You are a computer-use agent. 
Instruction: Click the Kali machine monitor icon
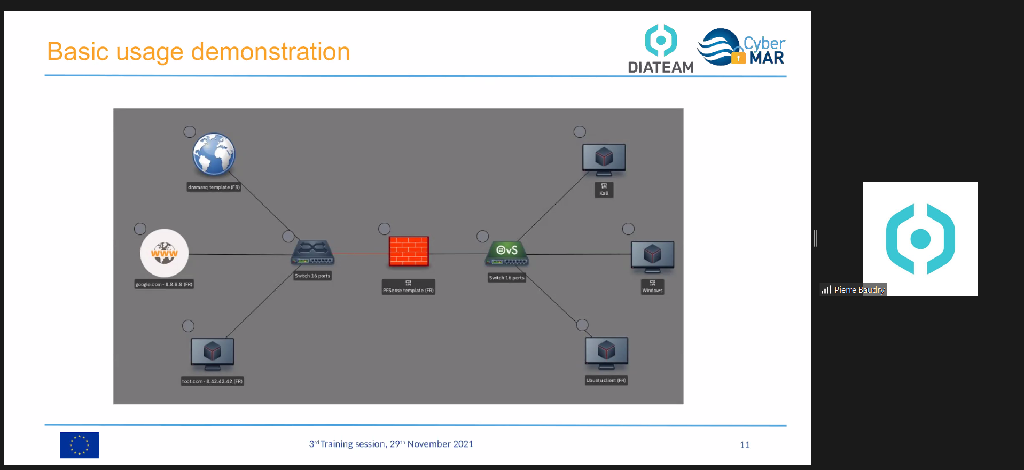604,159
